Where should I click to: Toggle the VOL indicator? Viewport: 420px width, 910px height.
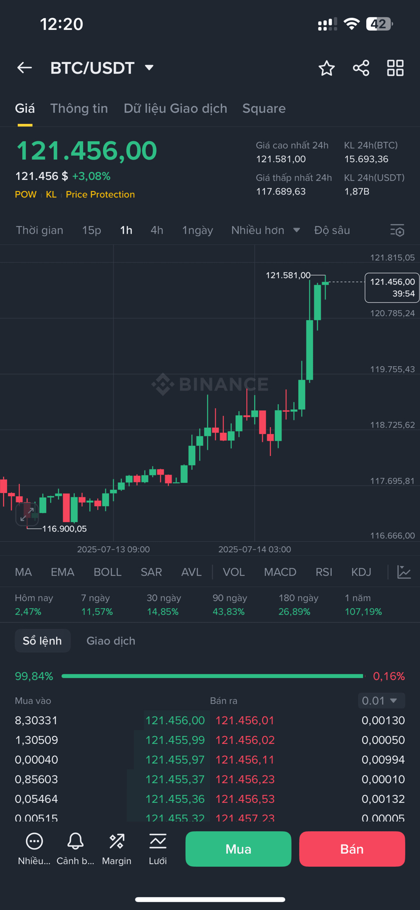234,572
